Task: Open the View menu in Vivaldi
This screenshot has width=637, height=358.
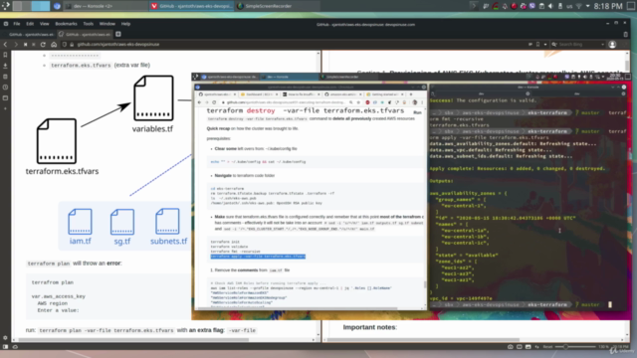Action: click(x=44, y=24)
